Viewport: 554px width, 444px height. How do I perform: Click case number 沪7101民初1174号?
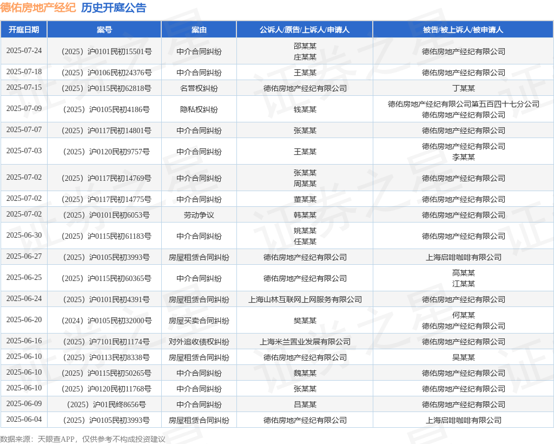pos(107,342)
